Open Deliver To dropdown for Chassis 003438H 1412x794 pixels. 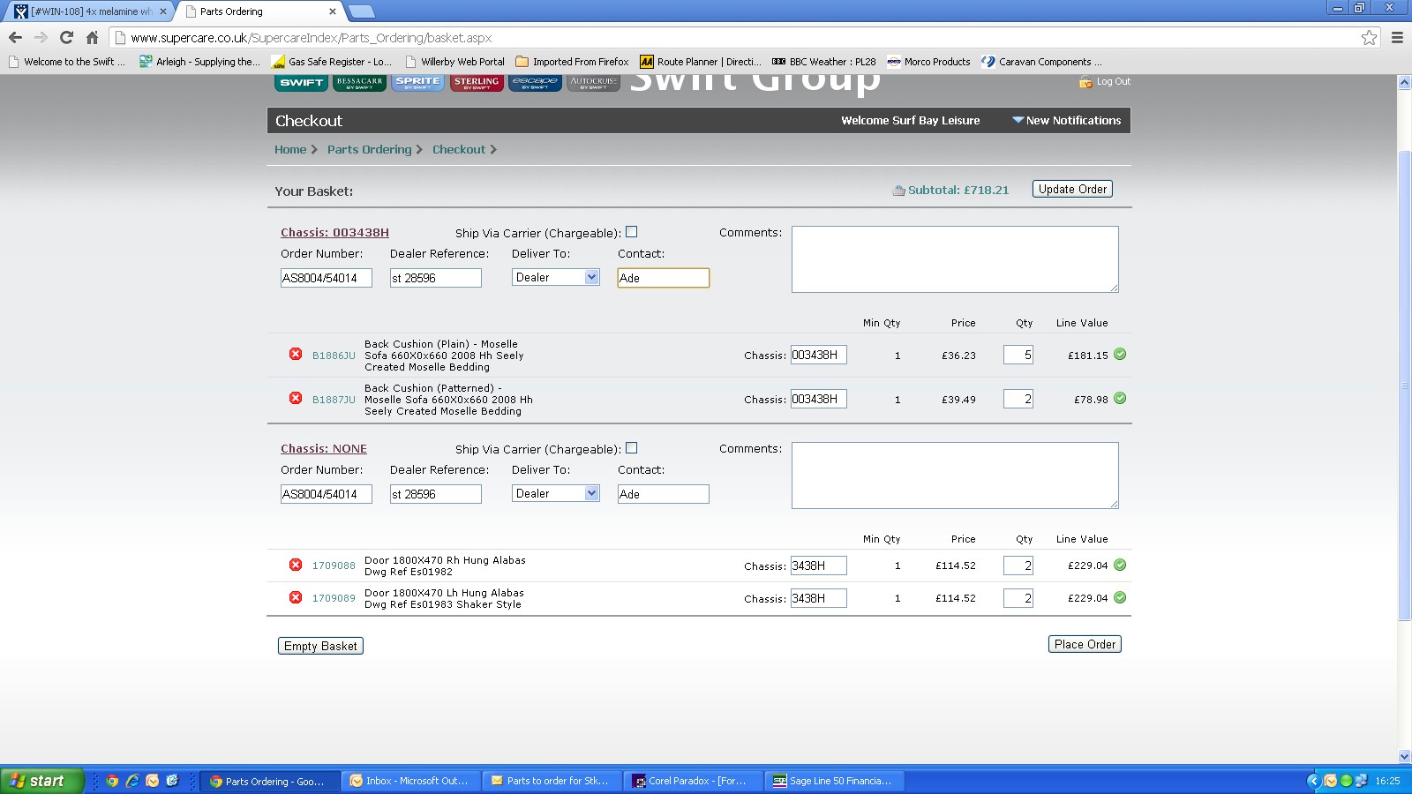pyautogui.click(x=555, y=278)
